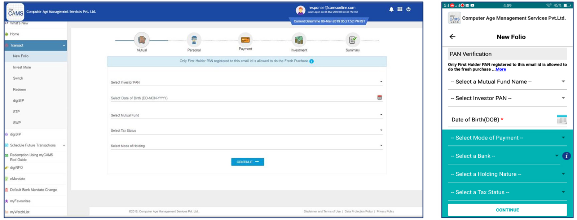Tap the mobile back arrow

[x=453, y=37]
